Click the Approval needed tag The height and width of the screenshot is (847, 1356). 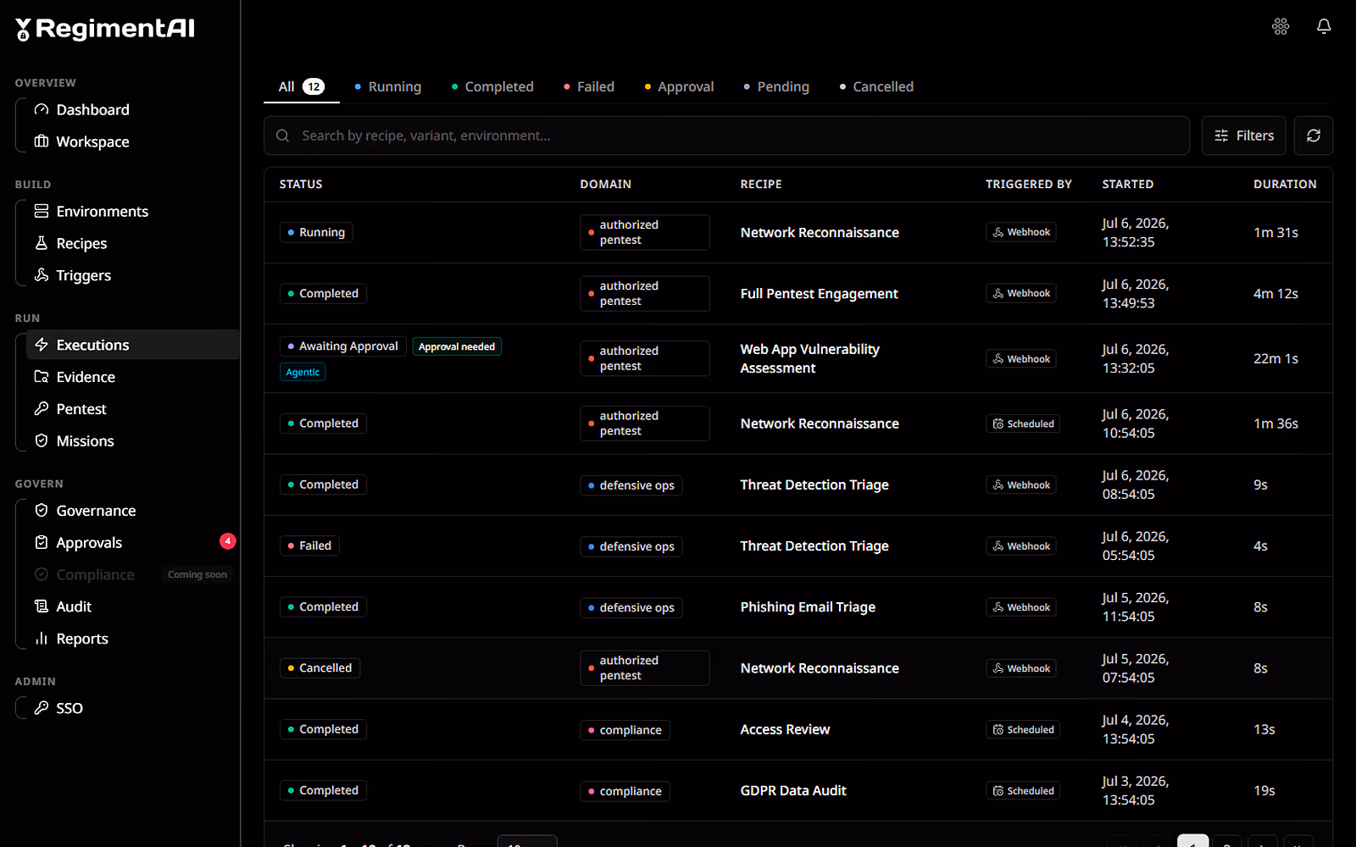coord(457,346)
